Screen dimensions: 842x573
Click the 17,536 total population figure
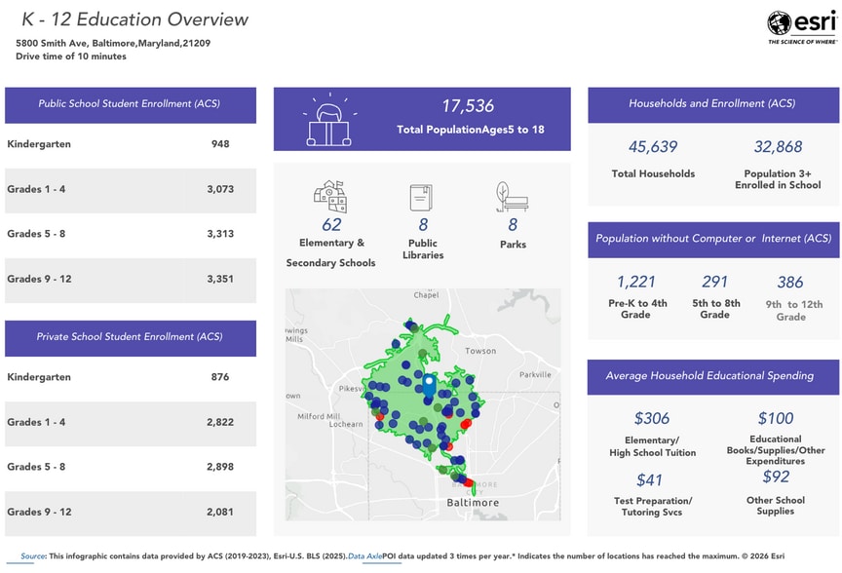tap(468, 106)
